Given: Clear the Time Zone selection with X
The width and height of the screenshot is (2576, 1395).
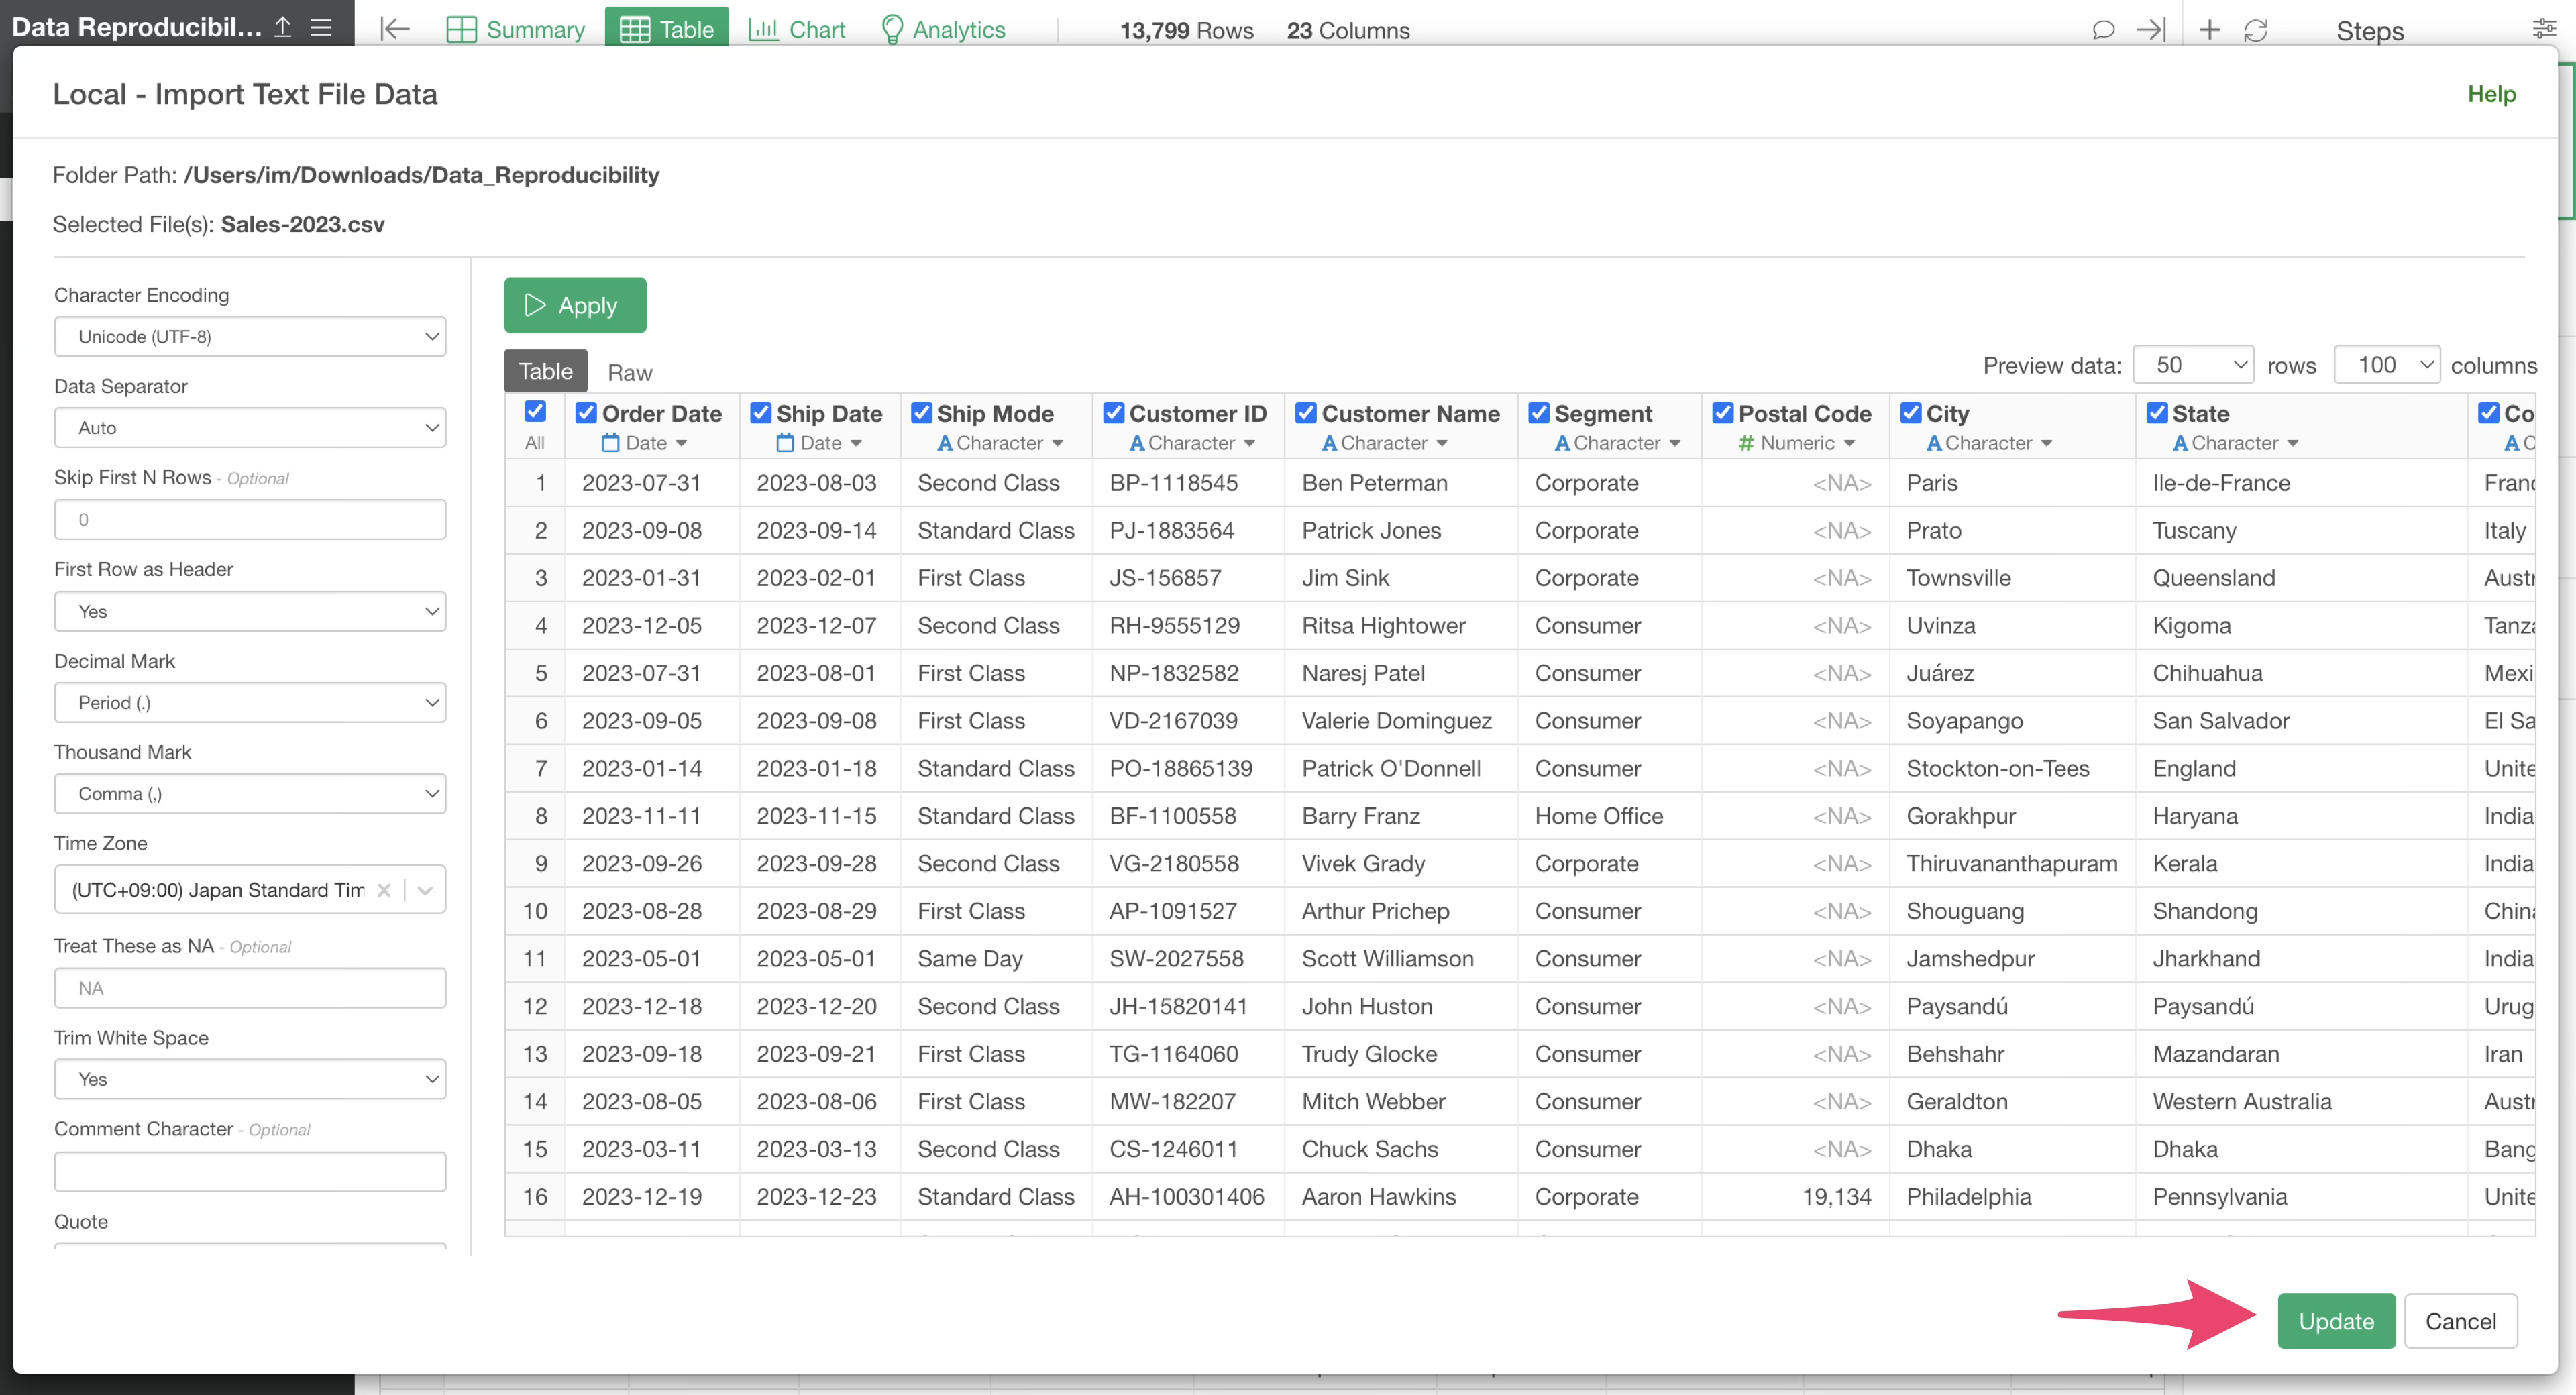Looking at the screenshot, I should tap(384, 890).
